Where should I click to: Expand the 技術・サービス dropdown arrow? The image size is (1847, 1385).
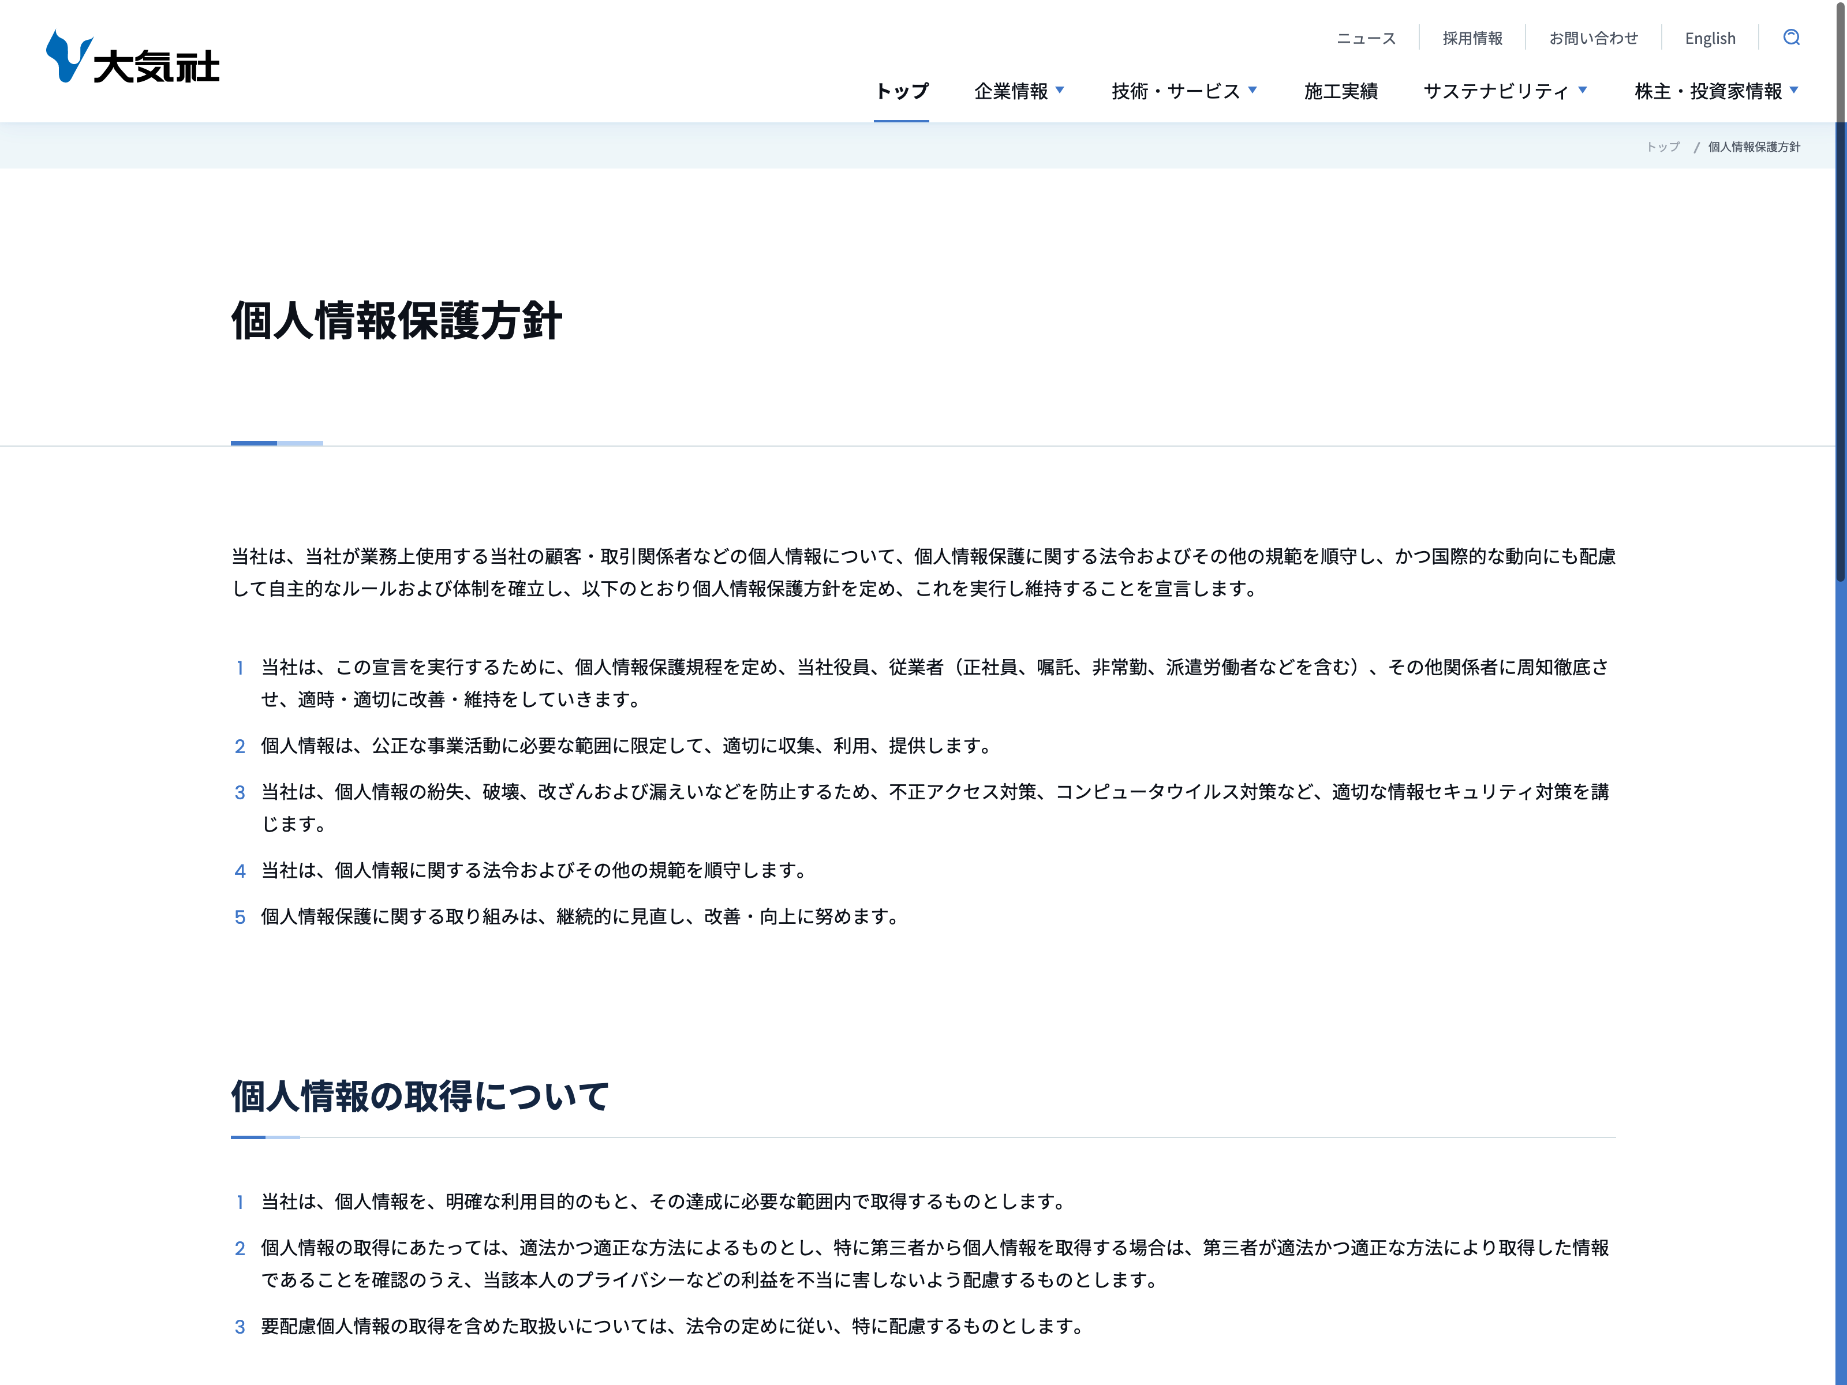pos(1252,89)
